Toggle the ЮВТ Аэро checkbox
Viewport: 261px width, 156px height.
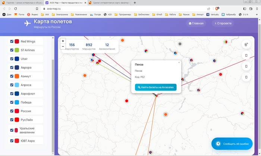(12, 141)
